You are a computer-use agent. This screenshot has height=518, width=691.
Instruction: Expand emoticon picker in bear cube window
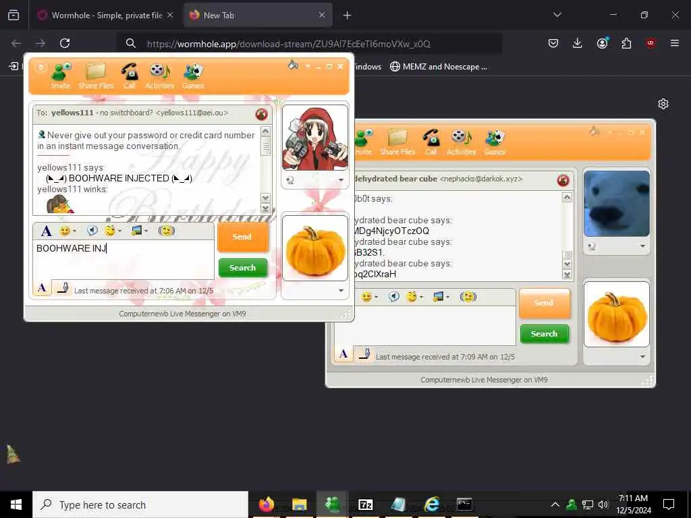(377, 297)
